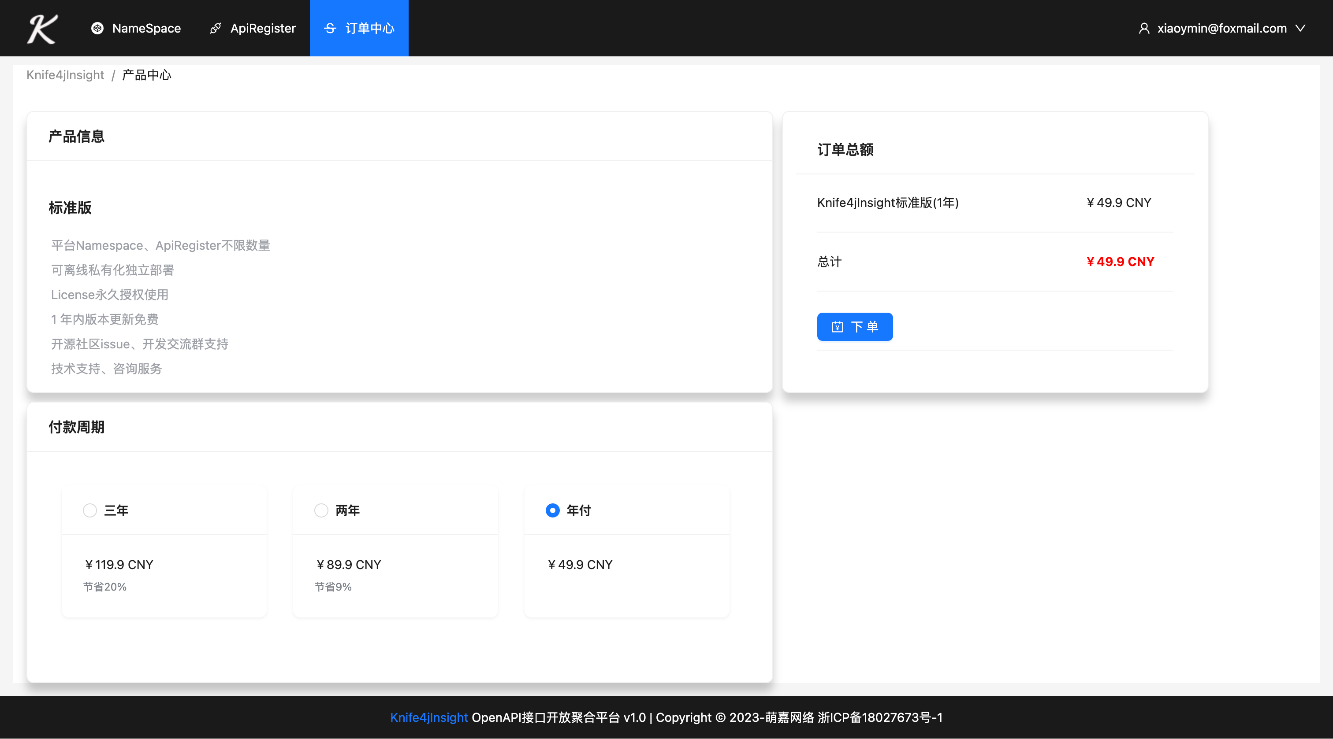Viewport: 1333px width, 739px height.
Task: Expand the xiaoymin@foxmail.com account dropdown
Action: pyautogui.click(x=1222, y=29)
